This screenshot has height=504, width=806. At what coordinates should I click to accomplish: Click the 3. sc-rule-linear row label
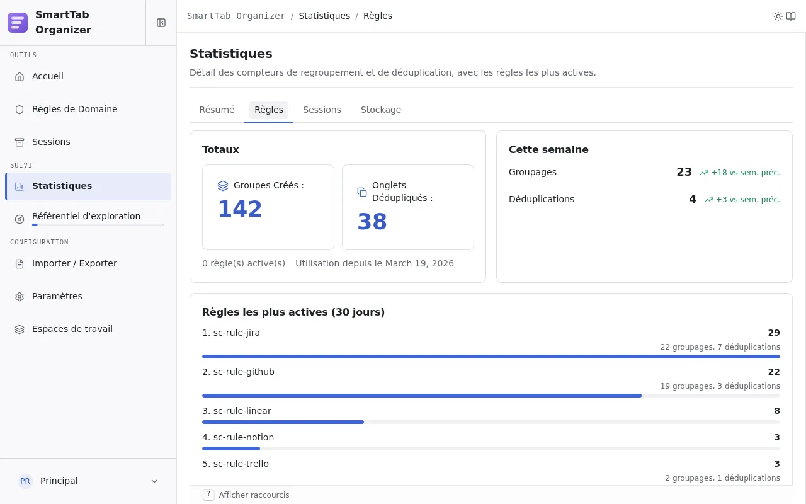pos(237,411)
